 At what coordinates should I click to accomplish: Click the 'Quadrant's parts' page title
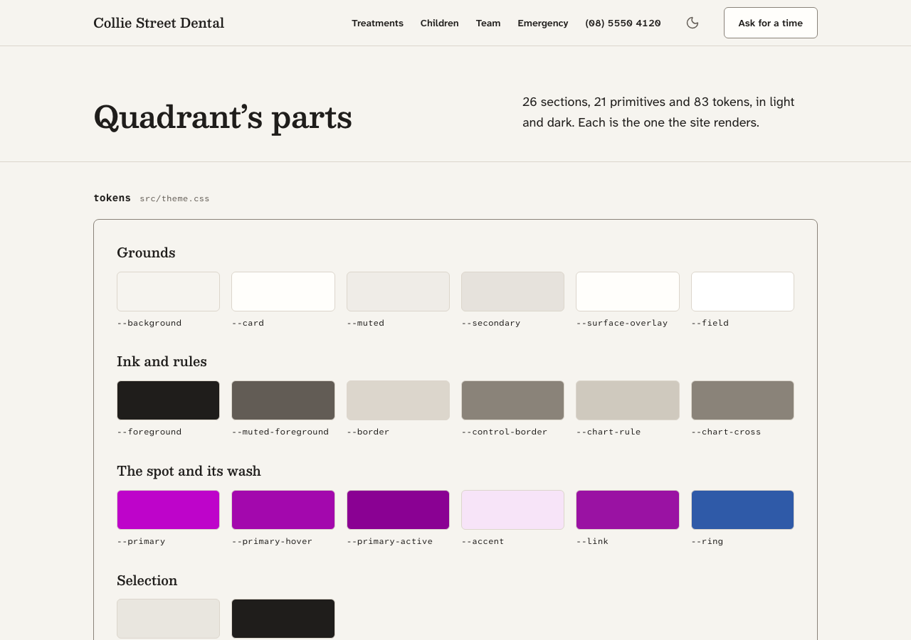click(x=223, y=117)
